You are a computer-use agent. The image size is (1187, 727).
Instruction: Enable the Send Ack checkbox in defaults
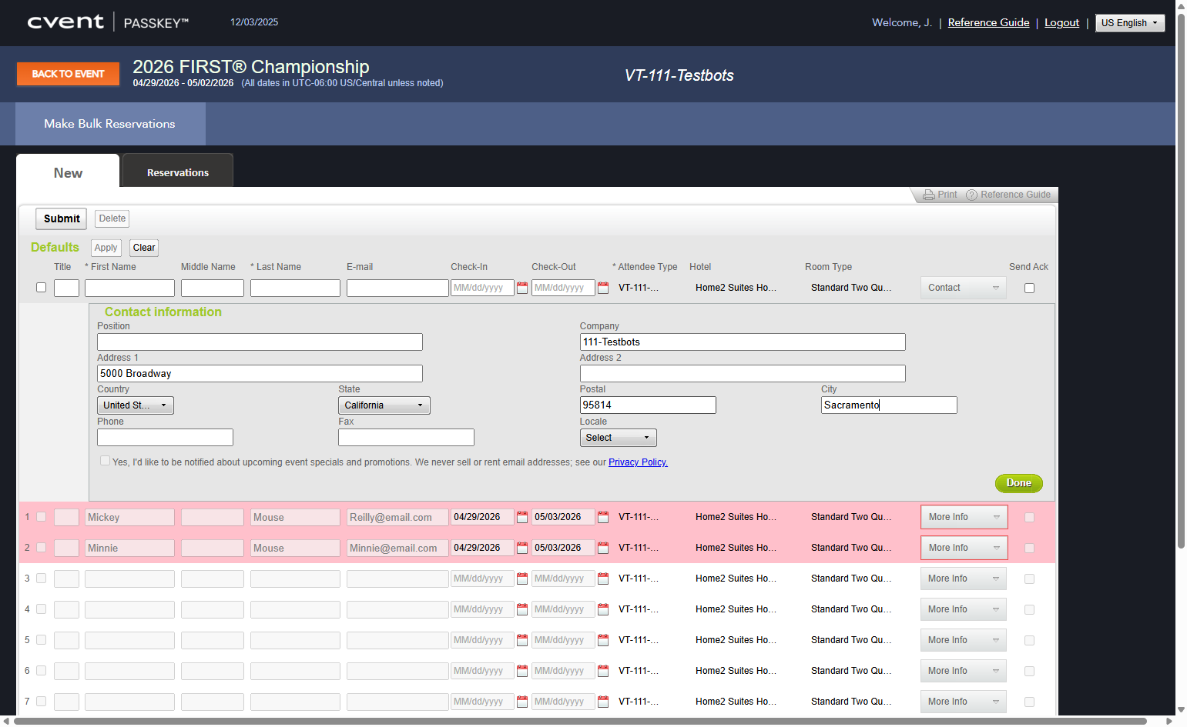(1029, 288)
